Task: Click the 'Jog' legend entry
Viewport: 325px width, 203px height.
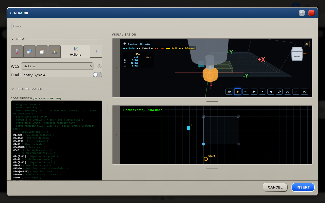Action: click(x=159, y=48)
